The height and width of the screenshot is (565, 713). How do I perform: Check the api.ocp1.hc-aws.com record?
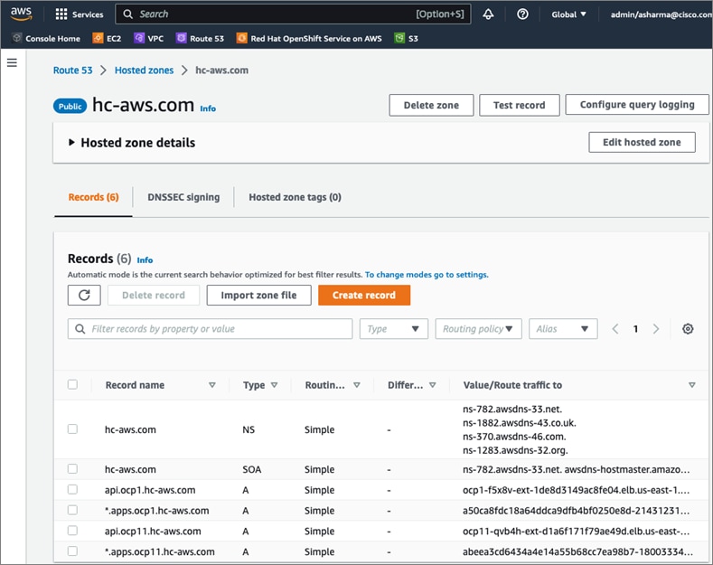click(72, 489)
